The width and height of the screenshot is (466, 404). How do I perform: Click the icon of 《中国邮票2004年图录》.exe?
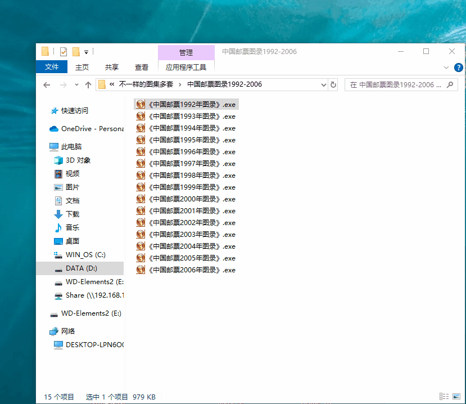click(141, 246)
